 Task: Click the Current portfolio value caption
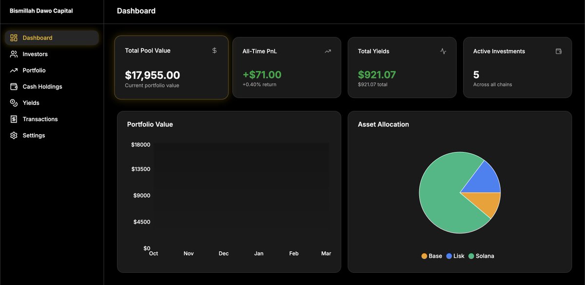[x=152, y=85]
